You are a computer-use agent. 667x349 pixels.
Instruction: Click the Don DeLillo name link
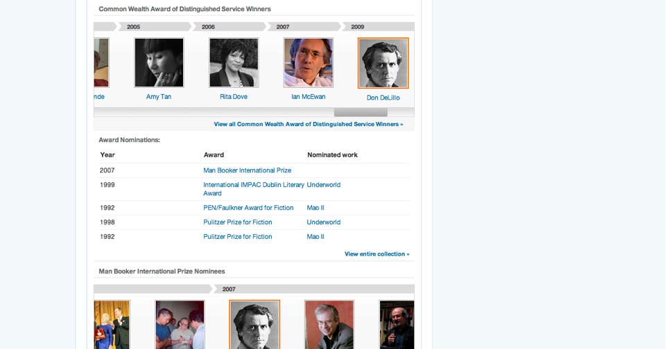383,98
